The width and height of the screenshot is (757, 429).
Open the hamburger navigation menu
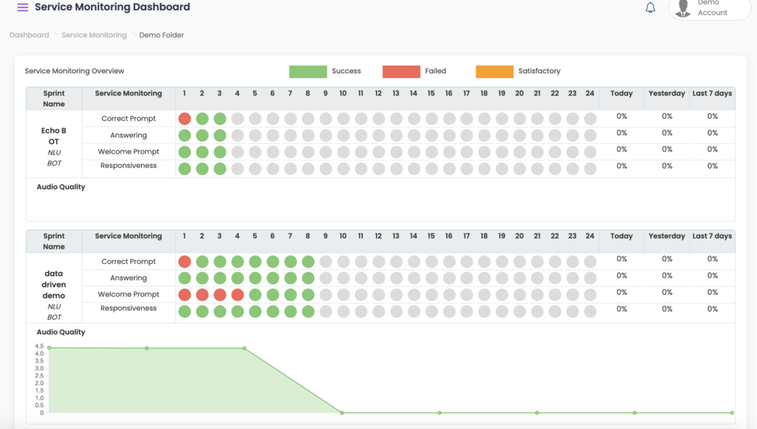23,7
